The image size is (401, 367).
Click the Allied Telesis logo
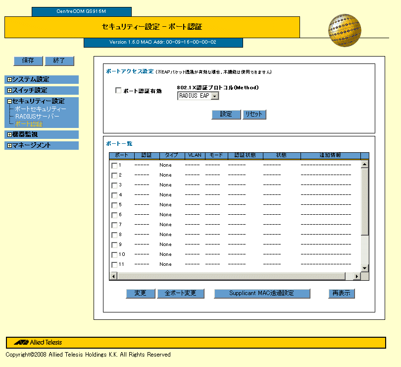pos(38,342)
